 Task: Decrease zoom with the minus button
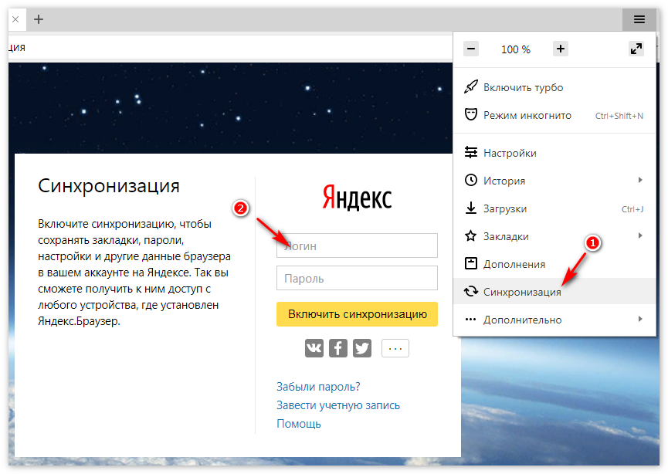(471, 49)
